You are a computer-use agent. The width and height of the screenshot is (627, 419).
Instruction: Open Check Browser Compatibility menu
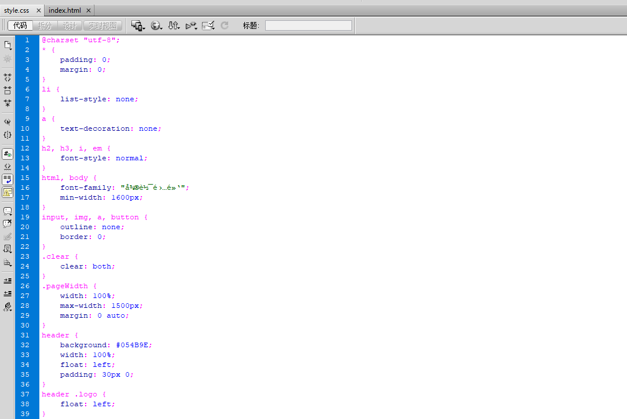click(x=208, y=25)
